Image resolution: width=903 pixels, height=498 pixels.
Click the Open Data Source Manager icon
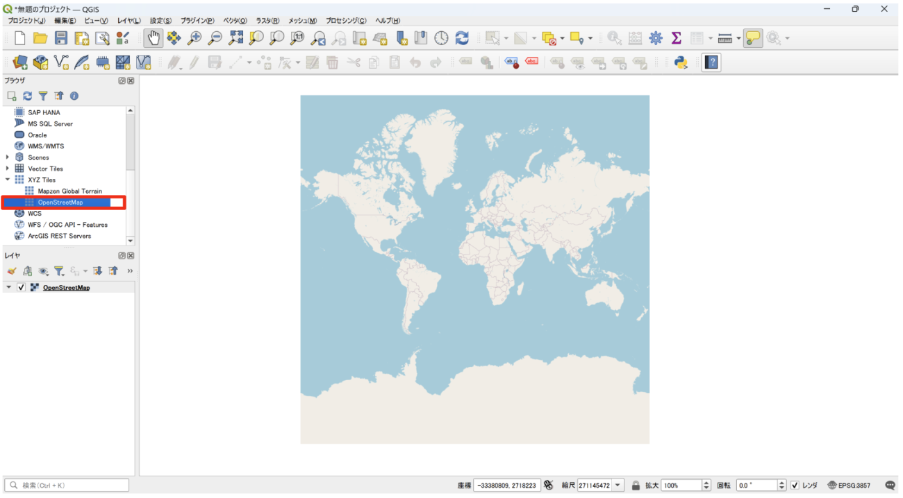[19, 63]
